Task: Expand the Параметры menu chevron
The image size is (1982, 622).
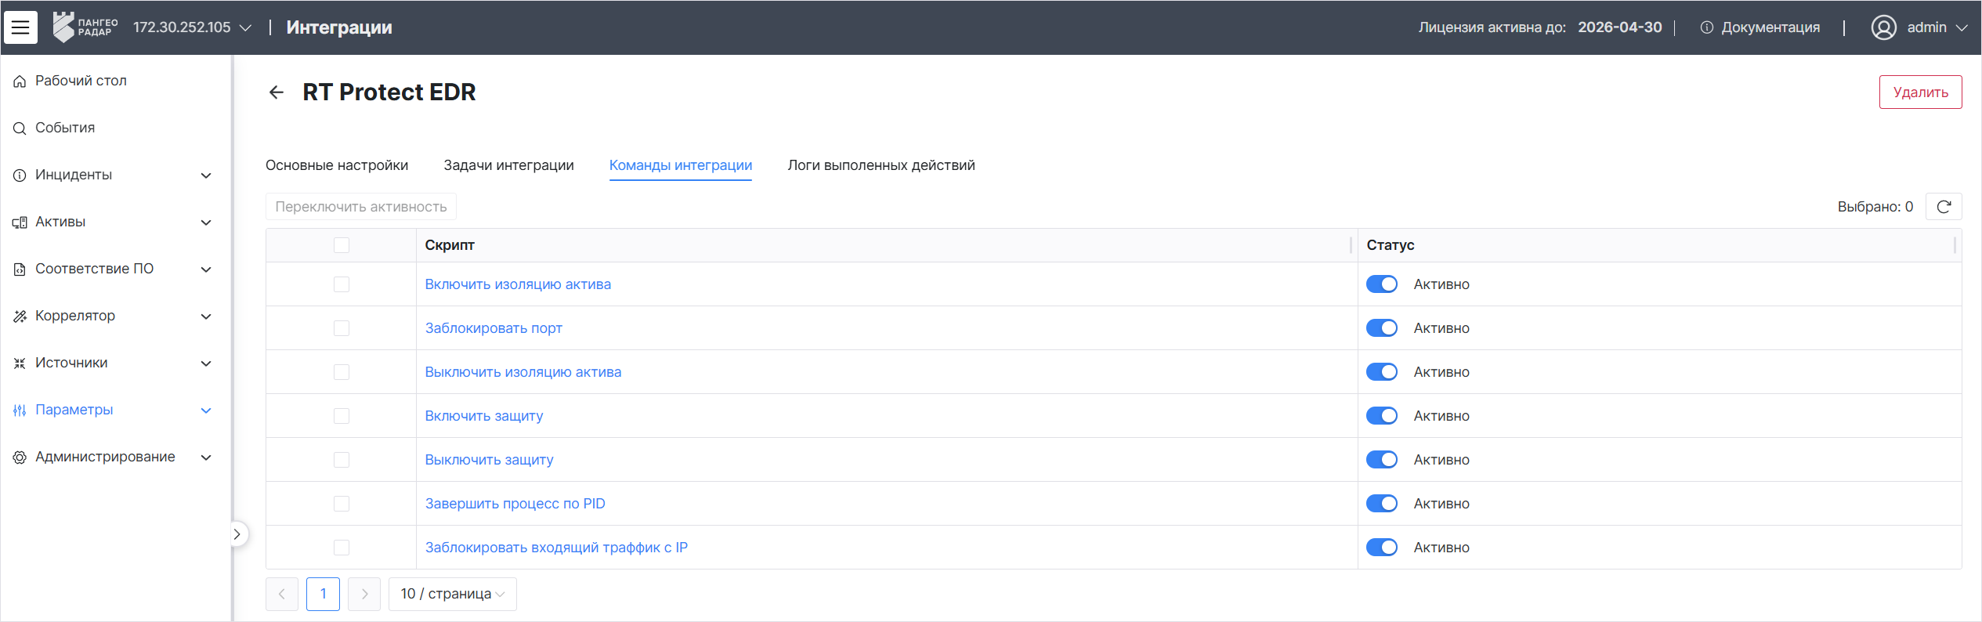Action: (206, 410)
